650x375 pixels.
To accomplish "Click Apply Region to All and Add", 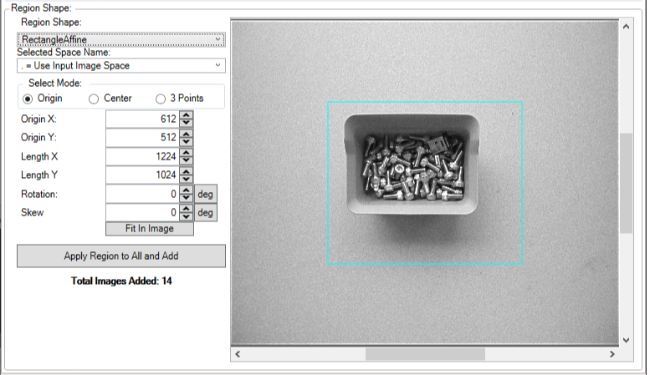I will pos(121,256).
